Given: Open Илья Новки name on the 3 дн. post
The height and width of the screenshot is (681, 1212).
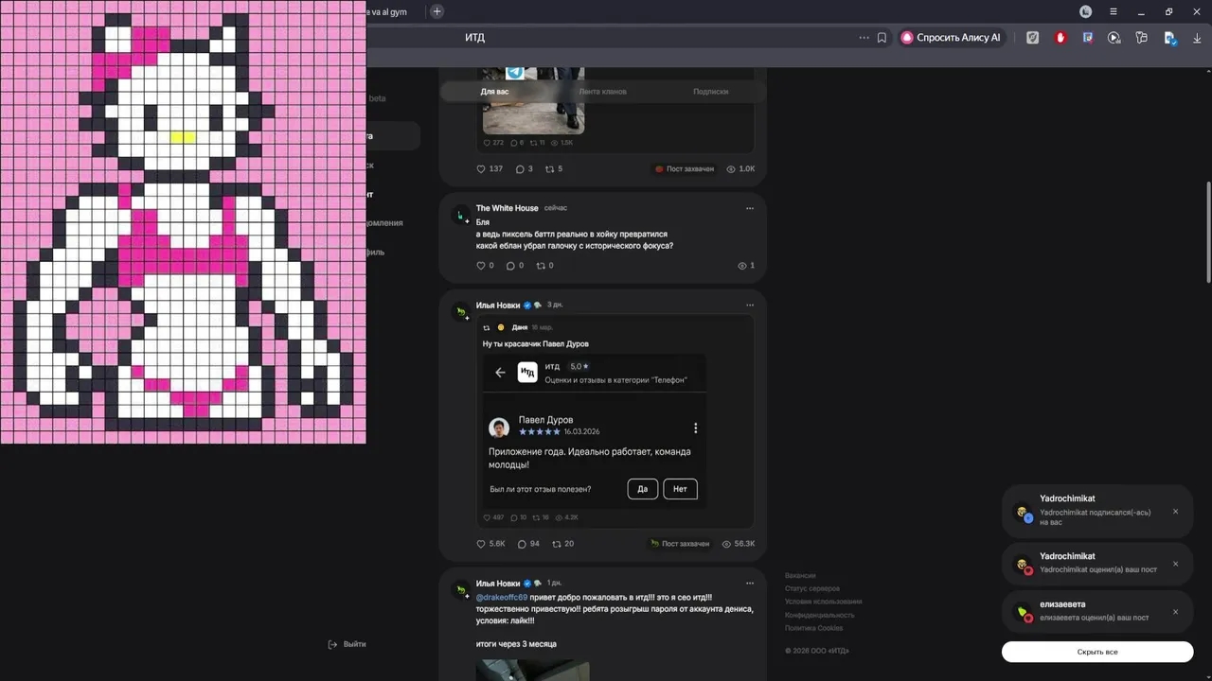Looking at the screenshot, I should [x=498, y=306].
